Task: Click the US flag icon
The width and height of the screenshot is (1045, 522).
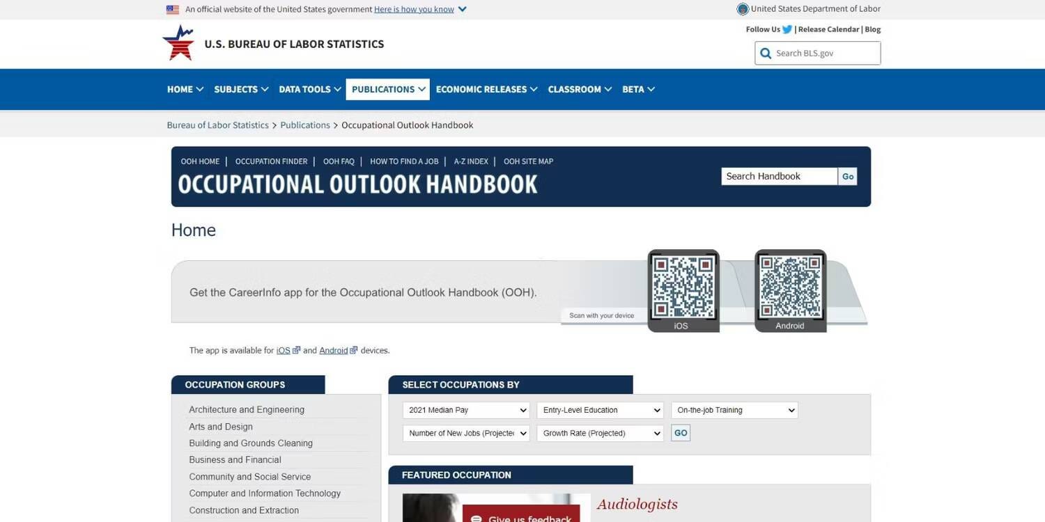Action: [173, 10]
